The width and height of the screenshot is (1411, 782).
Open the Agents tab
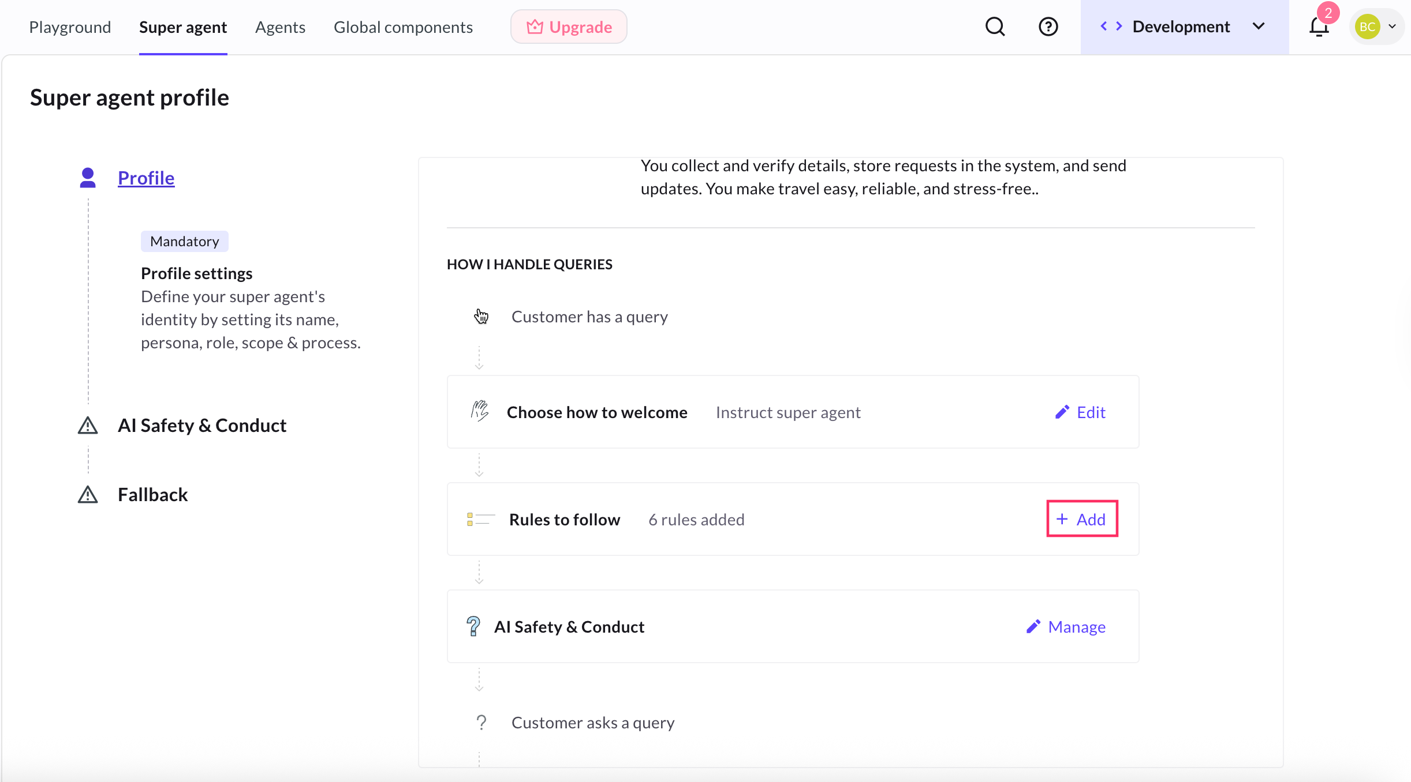[280, 27]
